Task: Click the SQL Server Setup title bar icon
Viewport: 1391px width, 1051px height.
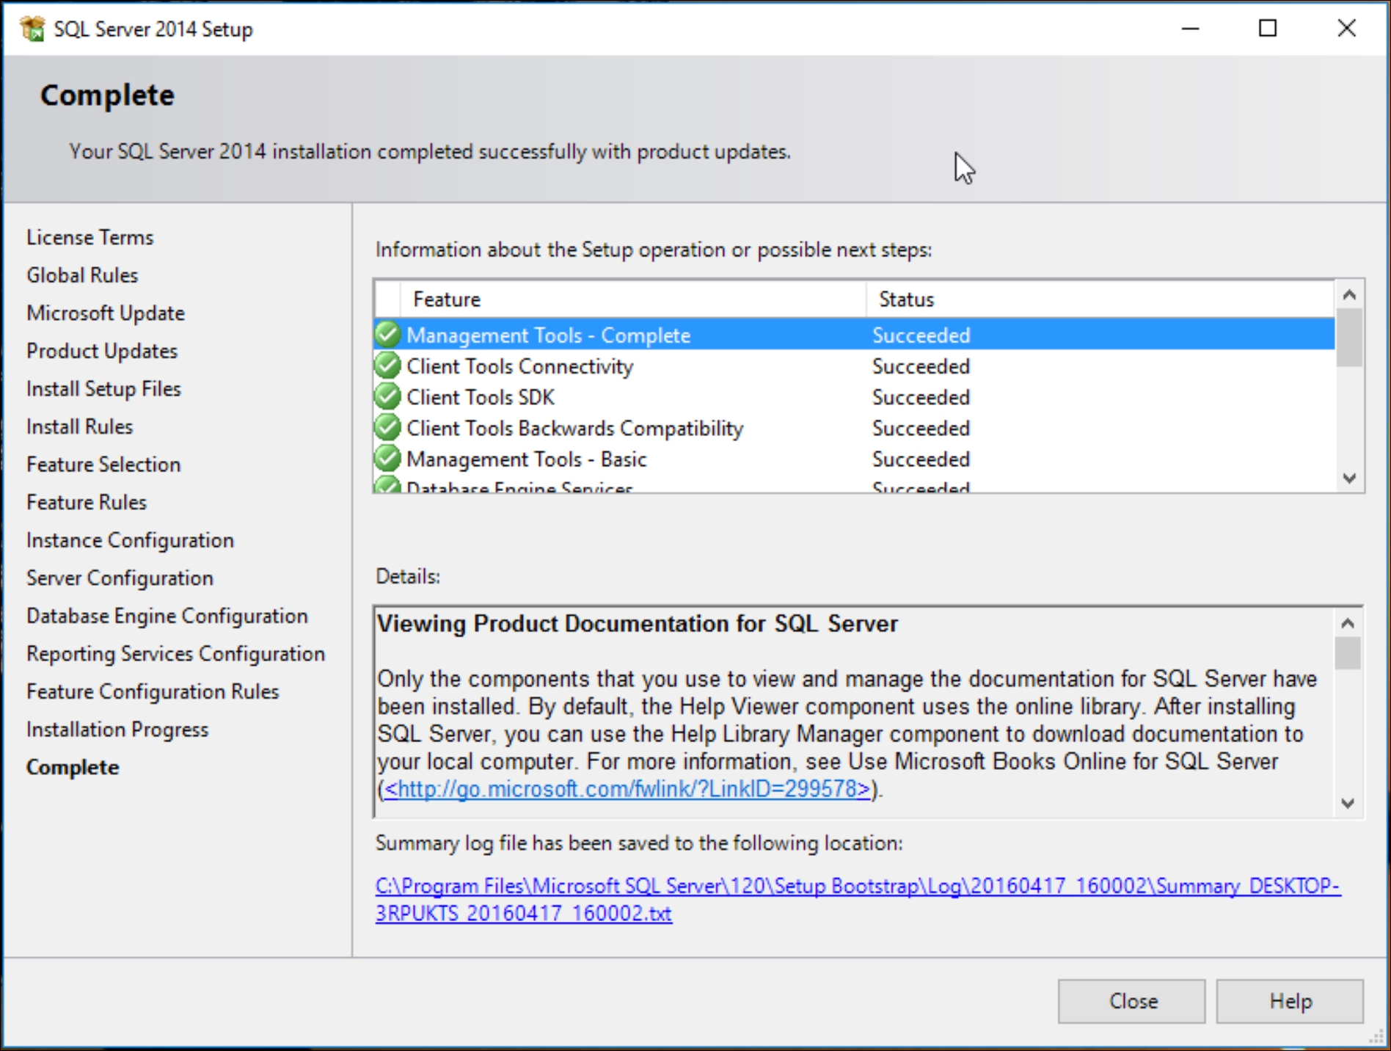Action: click(33, 29)
